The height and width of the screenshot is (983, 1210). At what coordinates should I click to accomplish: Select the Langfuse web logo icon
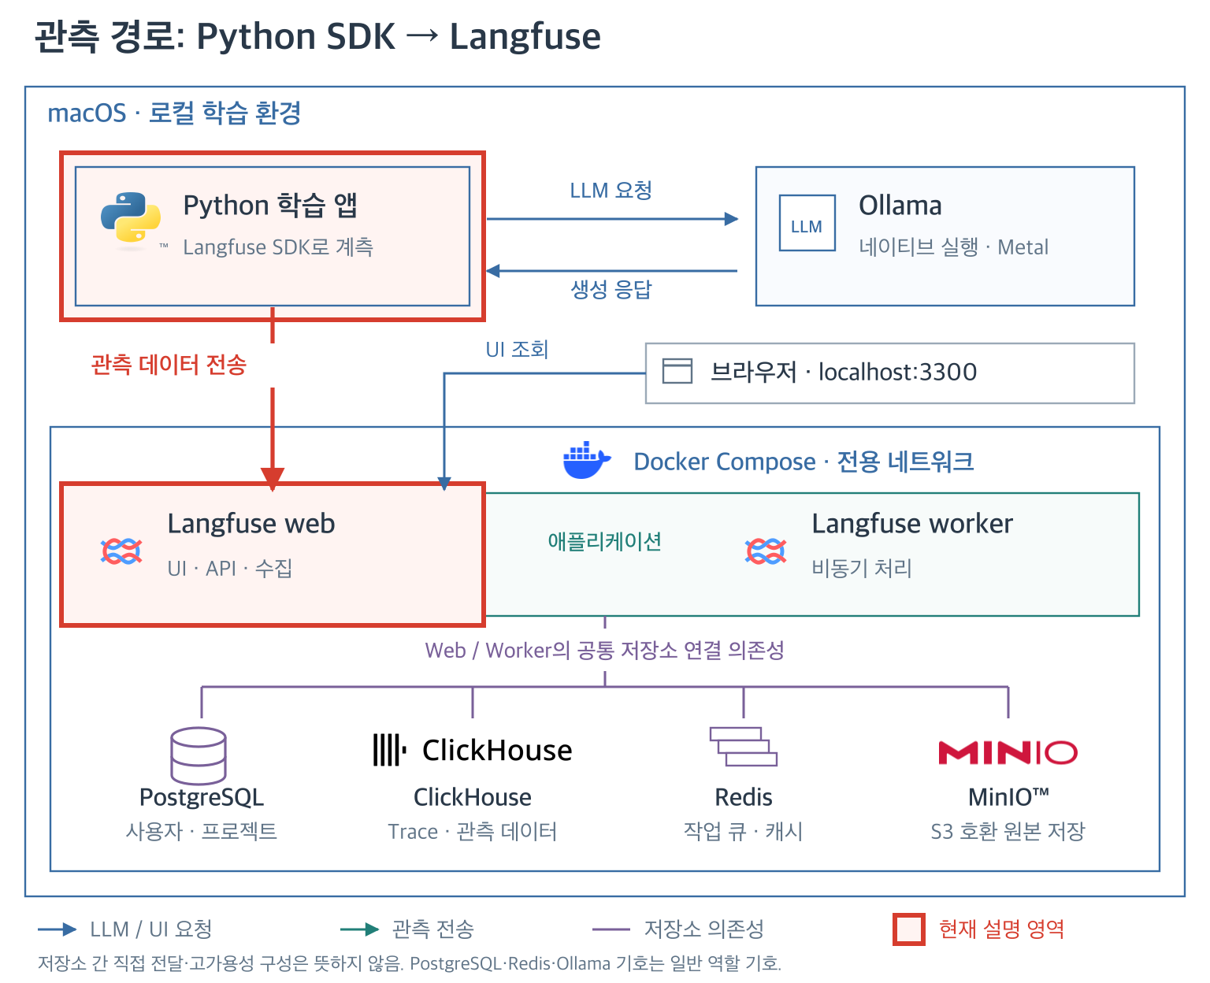pyautogui.click(x=121, y=551)
